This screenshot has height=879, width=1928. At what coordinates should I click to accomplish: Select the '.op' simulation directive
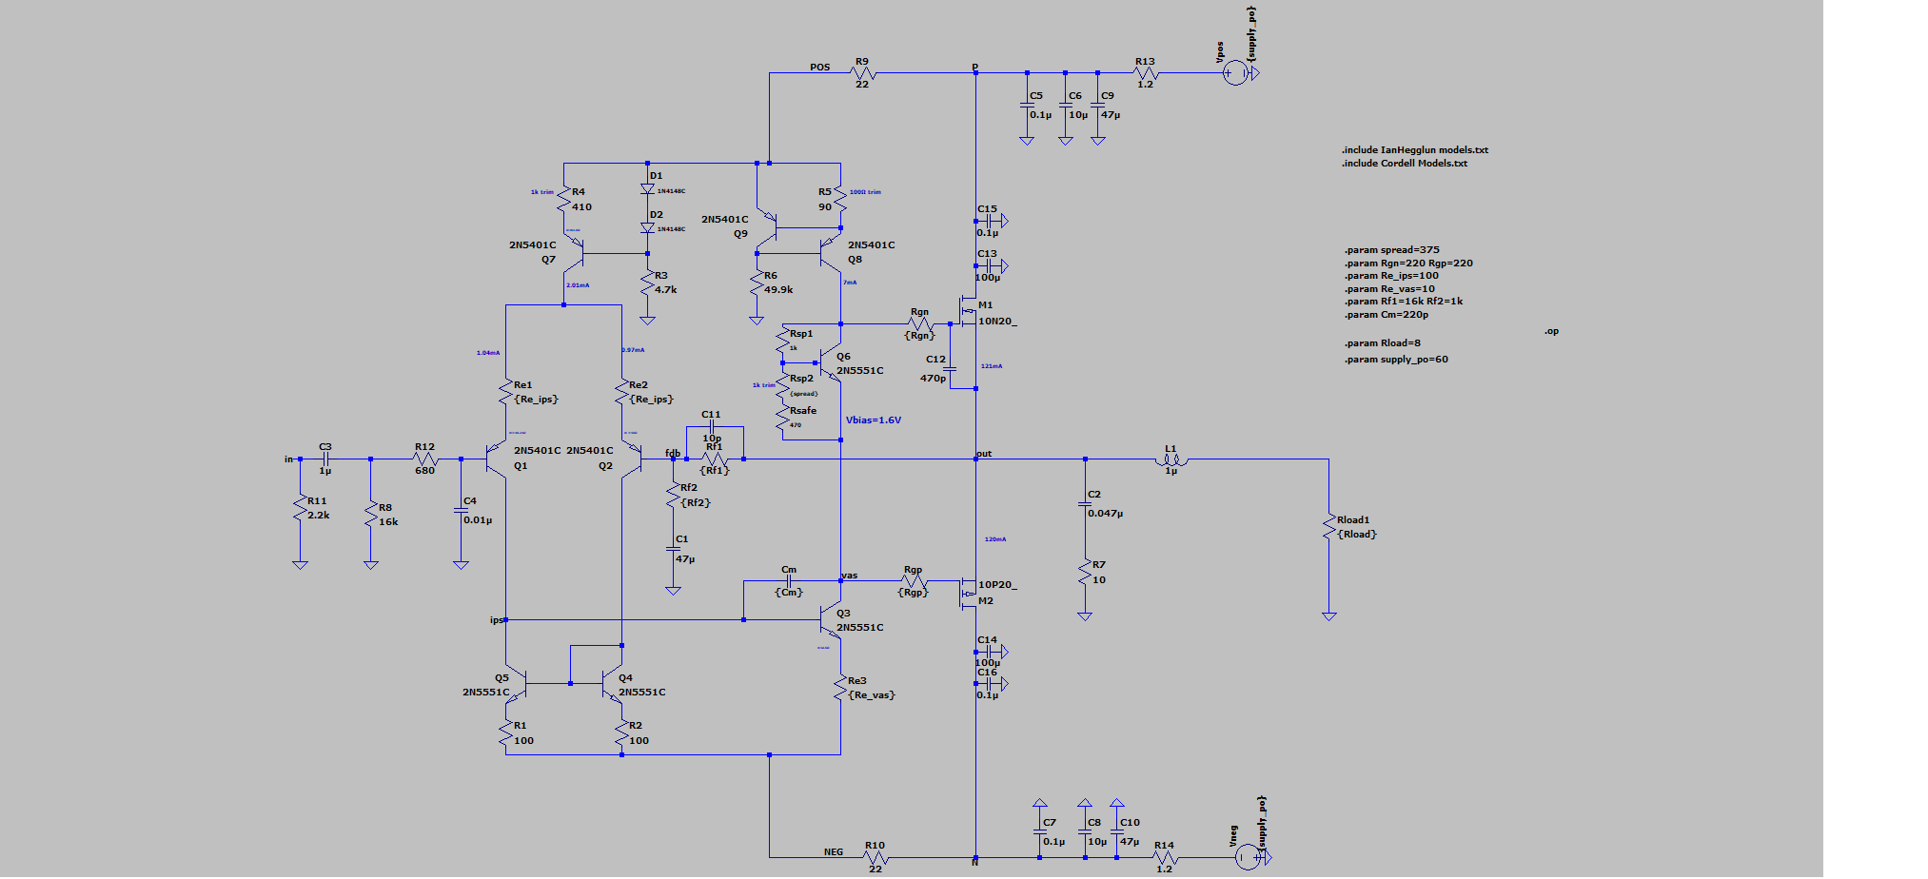coord(1551,331)
